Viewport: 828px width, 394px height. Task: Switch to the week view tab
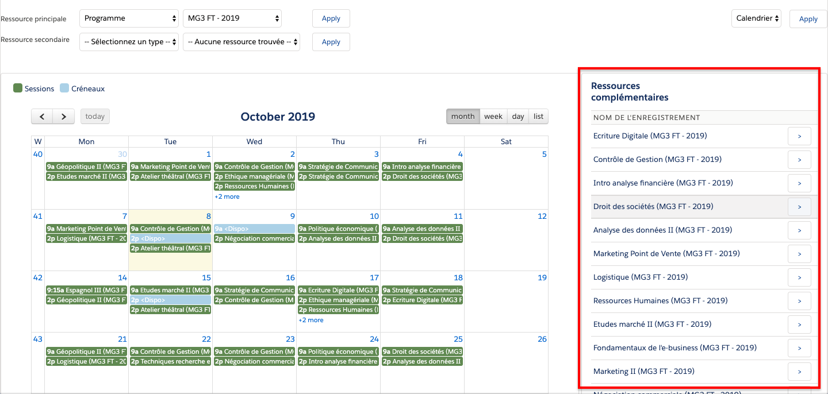tap(493, 117)
